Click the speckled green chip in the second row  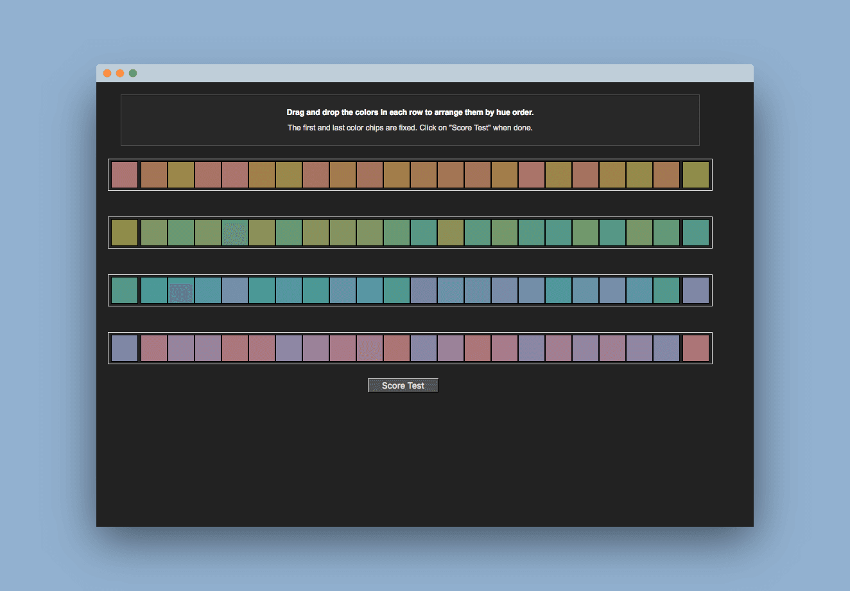[235, 233]
